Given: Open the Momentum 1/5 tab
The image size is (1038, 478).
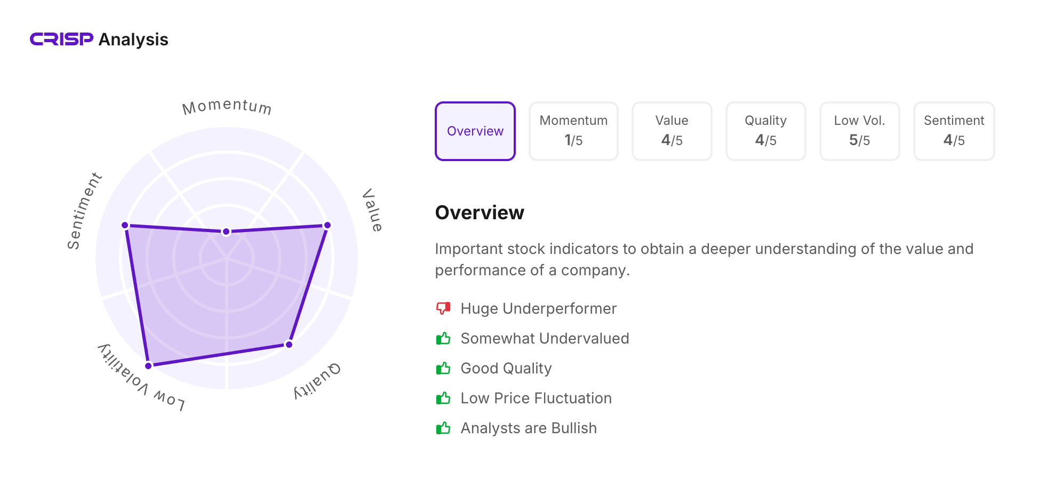Looking at the screenshot, I should (x=573, y=131).
